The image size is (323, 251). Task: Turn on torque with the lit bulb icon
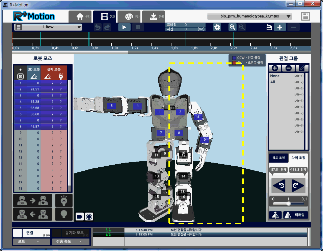pyautogui.click(x=64, y=201)
